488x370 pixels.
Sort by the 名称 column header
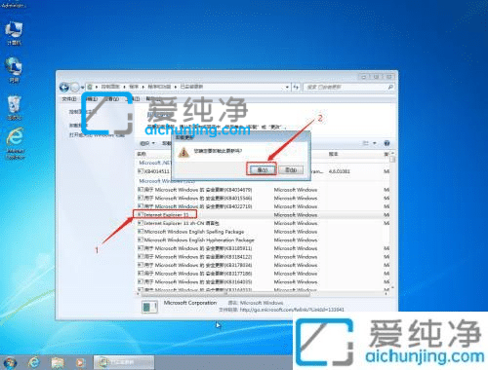(x=142, y=154)
